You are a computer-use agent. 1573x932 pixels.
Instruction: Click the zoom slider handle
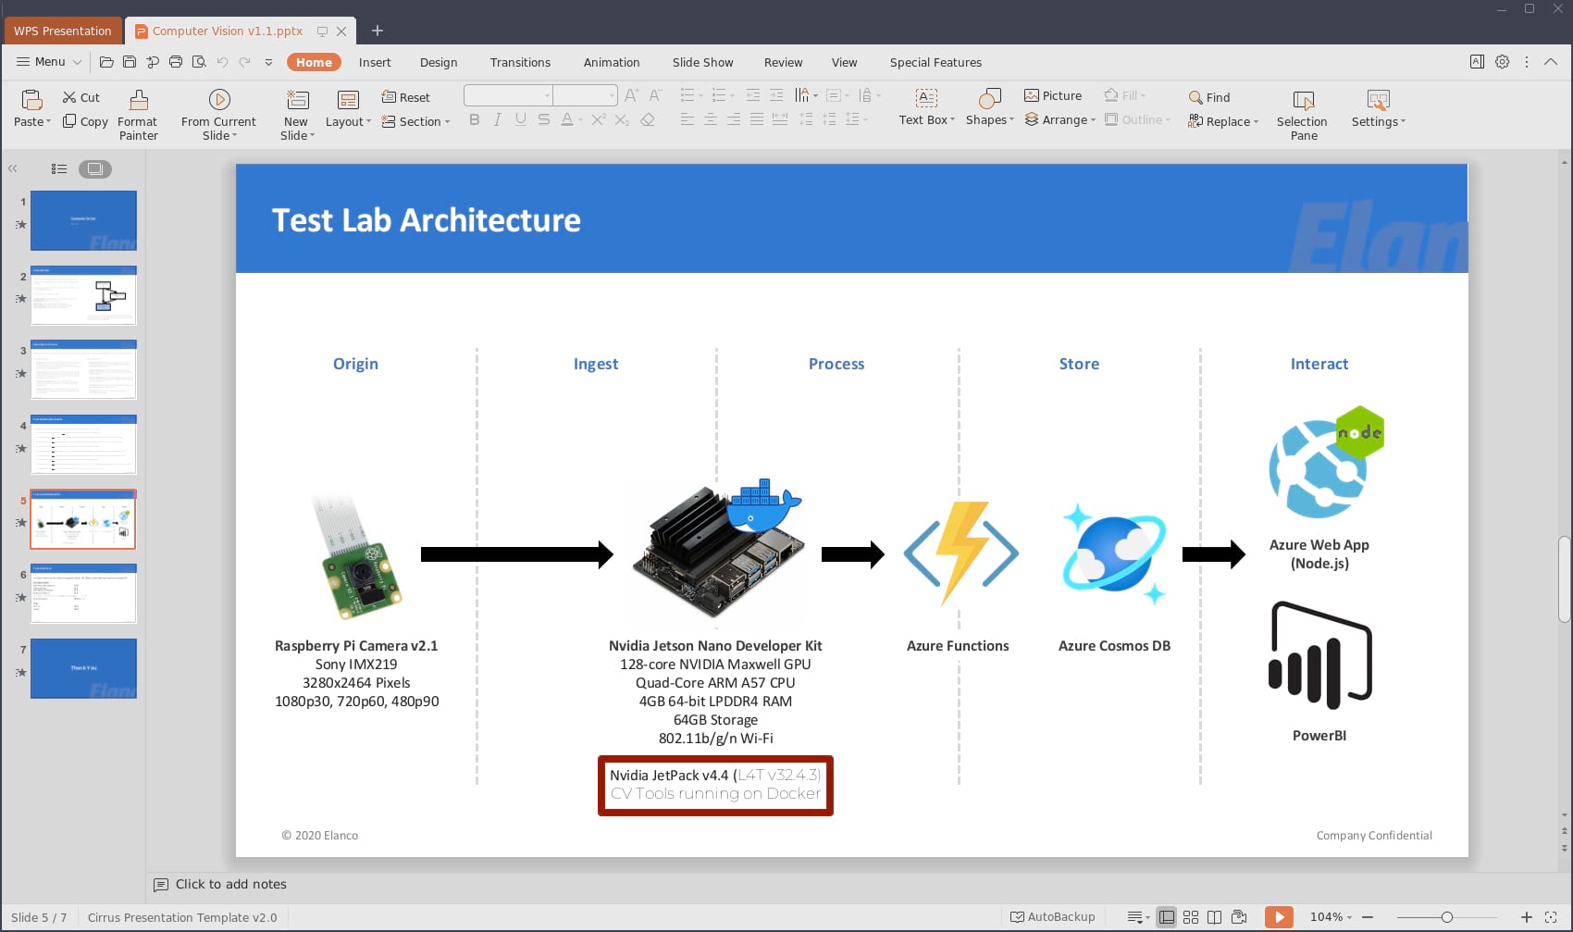point(1446,917)
